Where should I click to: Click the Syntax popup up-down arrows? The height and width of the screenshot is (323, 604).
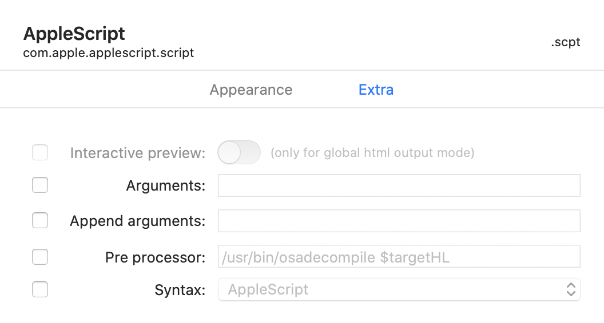(x=570, y=289)
